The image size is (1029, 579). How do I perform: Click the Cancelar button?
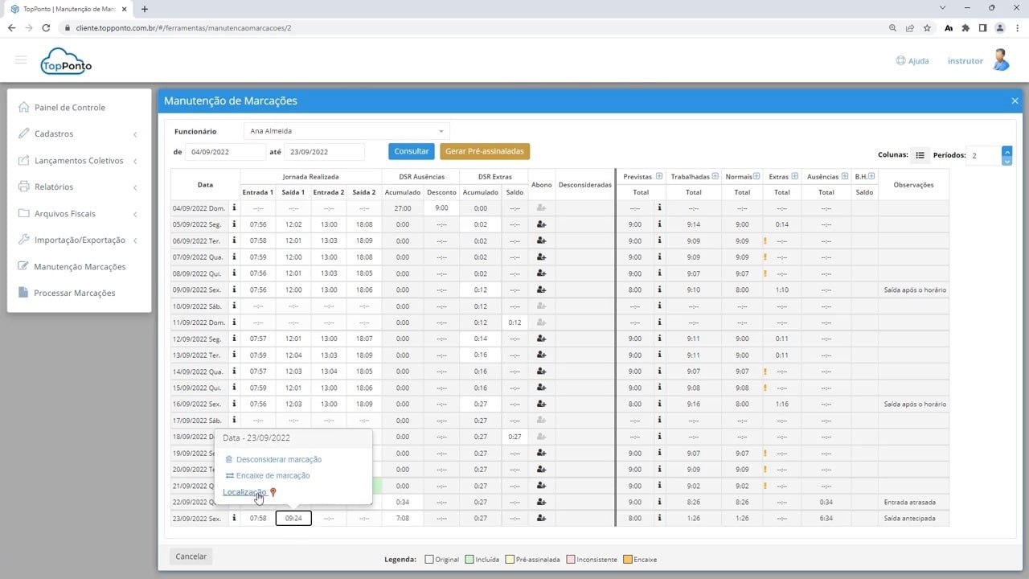click(191, 556)
